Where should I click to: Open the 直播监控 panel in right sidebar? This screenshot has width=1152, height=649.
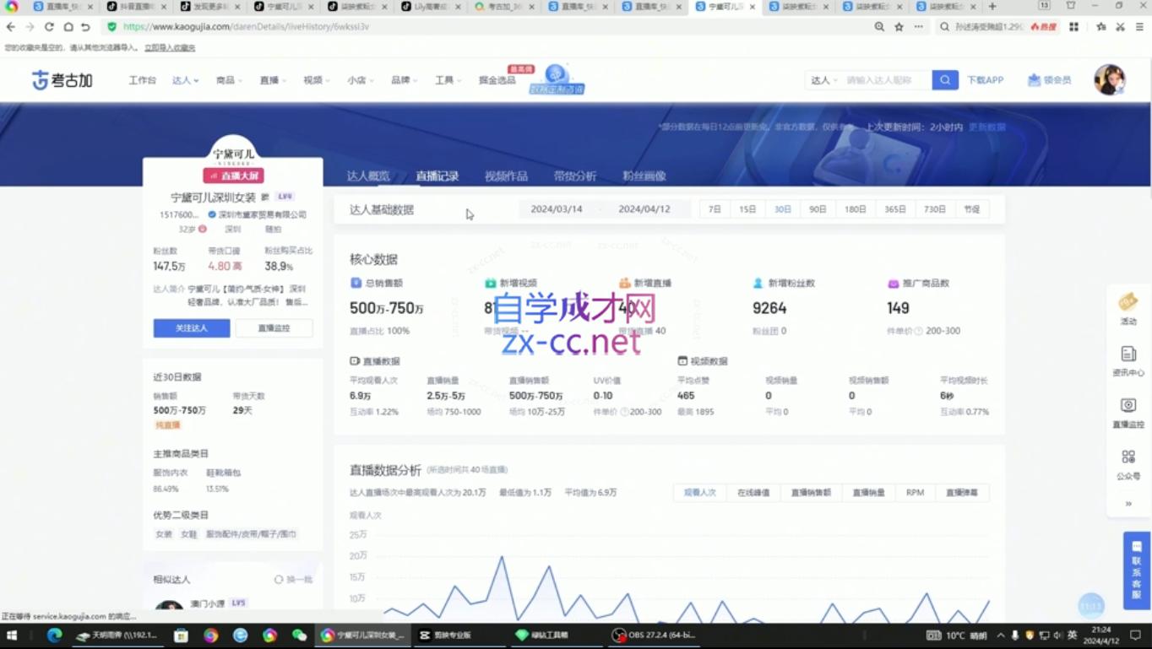point(1128,411)
